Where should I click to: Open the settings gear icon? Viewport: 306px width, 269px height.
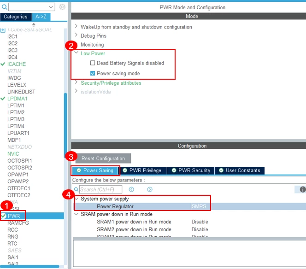(62, 7)
